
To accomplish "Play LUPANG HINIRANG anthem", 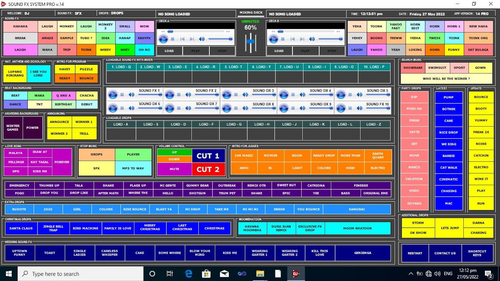I will click(15, 73).
